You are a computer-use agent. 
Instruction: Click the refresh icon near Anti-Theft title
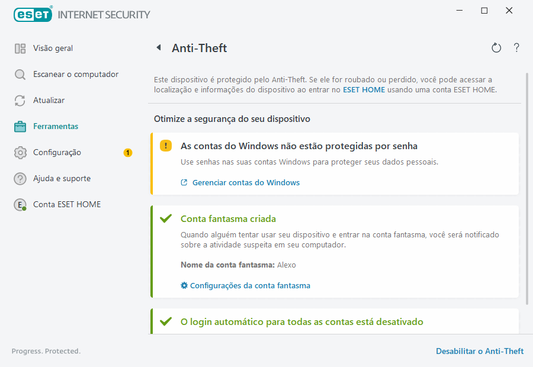point(496,48)
